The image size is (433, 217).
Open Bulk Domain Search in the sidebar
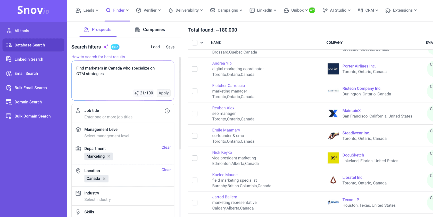[33, 116]
